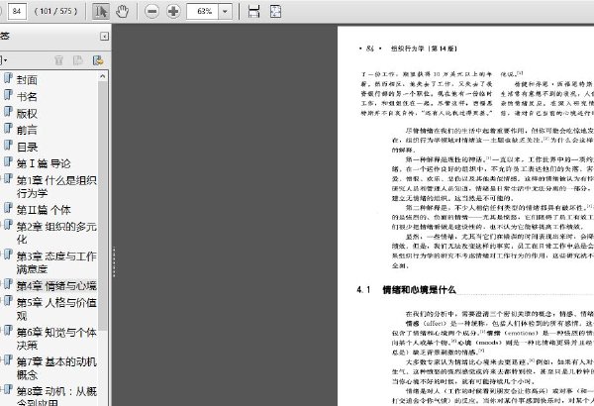
Task: Click the bookmark list scroll-up arrow
Action: pos(103,76)
